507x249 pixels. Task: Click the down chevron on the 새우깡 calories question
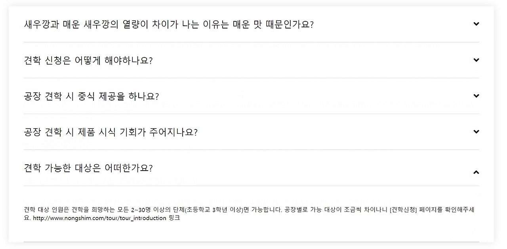tap(476, 24)
